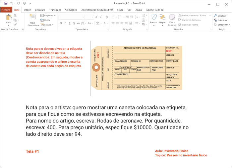Toggle italic formatting
This screenshot has height=168, width=232.
tap(65, 23)
